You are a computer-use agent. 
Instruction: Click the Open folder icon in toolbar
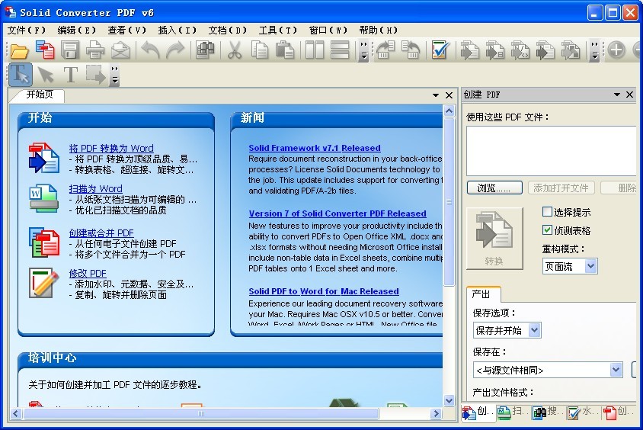(19, 51)
